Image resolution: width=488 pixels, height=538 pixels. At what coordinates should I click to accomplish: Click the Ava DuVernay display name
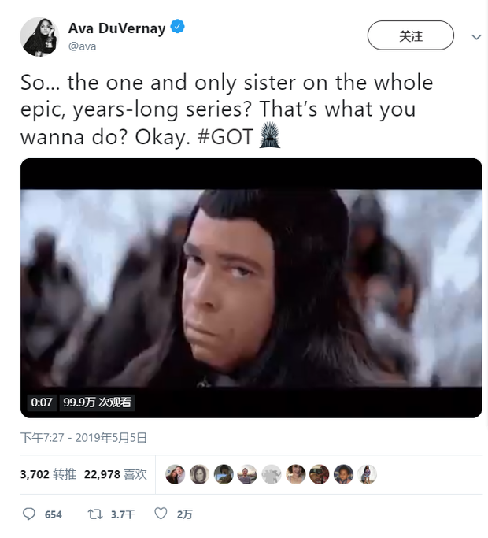[116, 28]
